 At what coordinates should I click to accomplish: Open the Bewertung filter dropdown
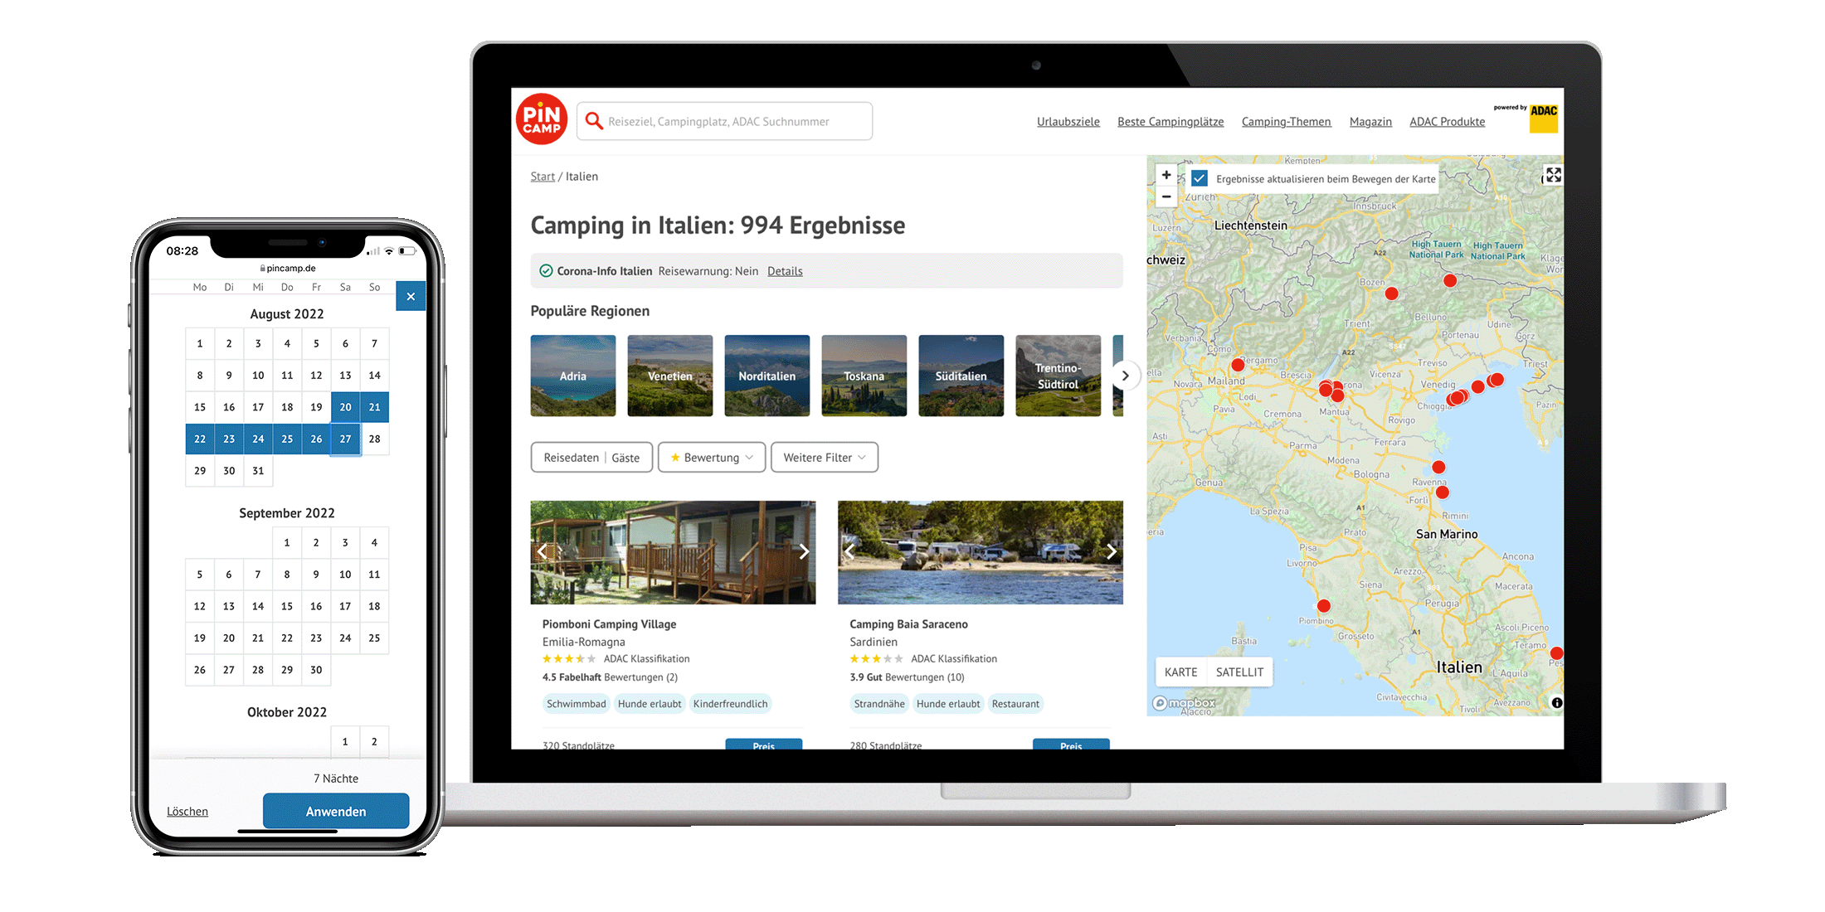[x=712, y=458]
